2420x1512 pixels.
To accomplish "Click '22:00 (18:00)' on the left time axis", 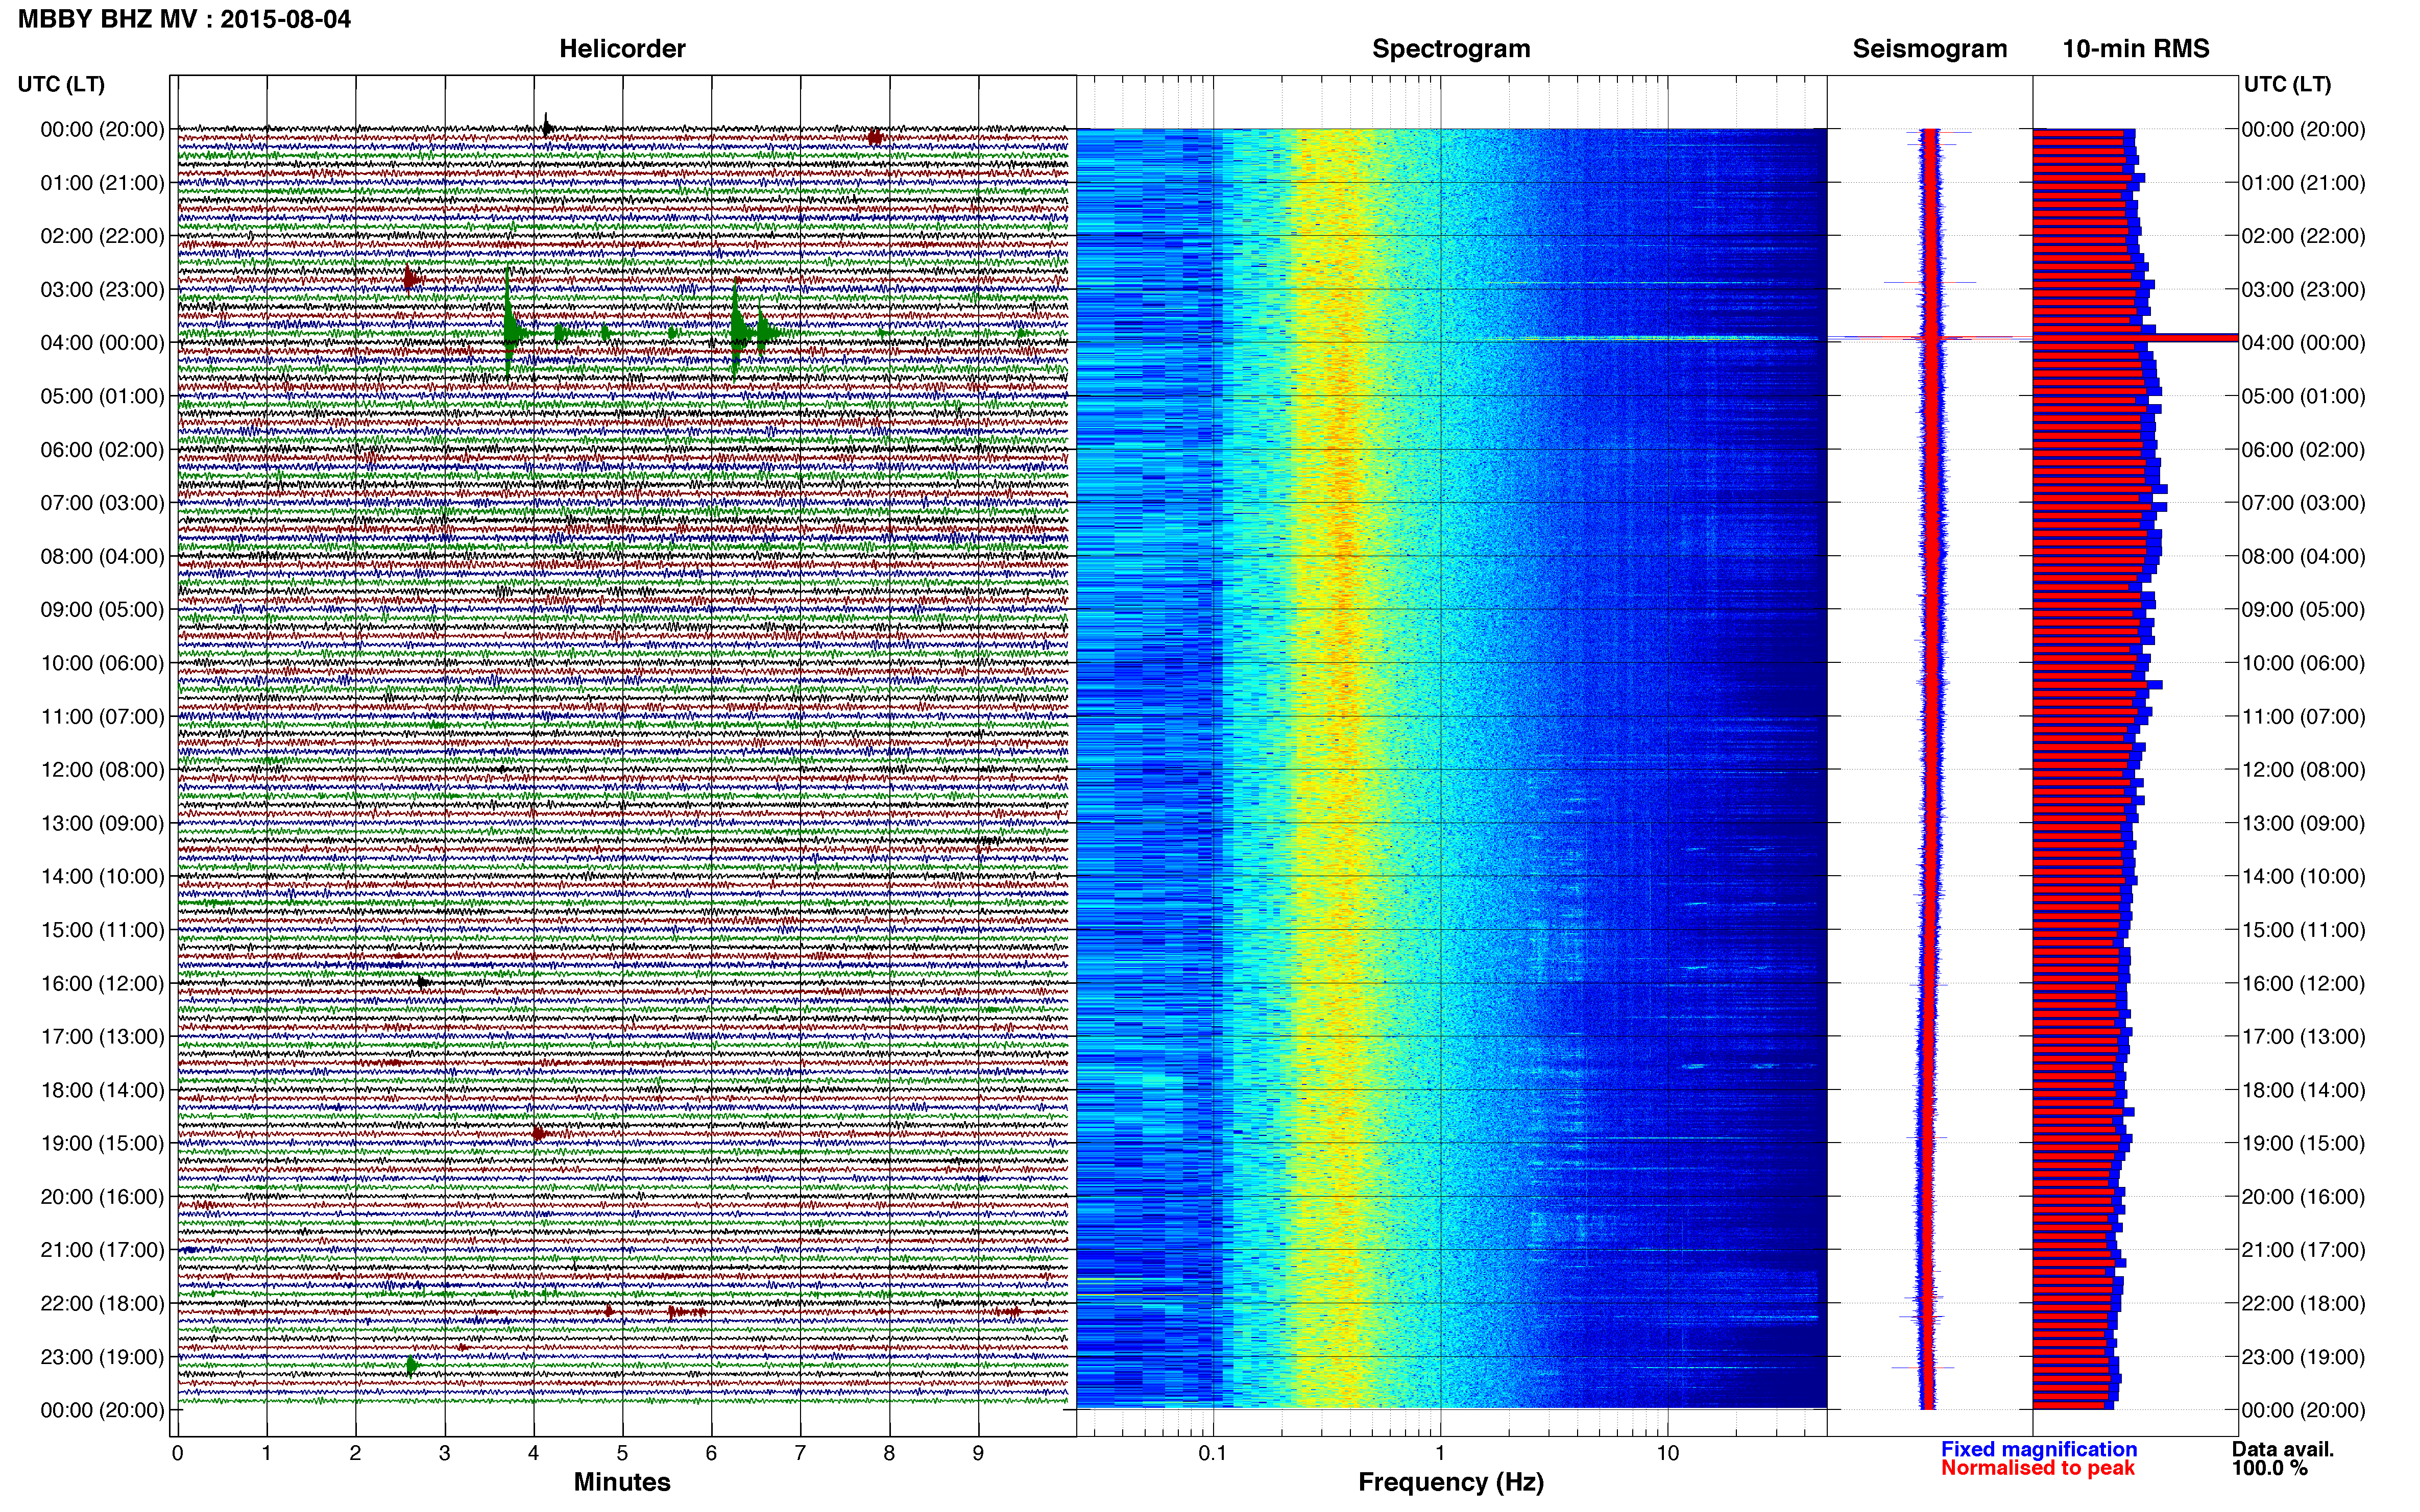I will 102,1304.
